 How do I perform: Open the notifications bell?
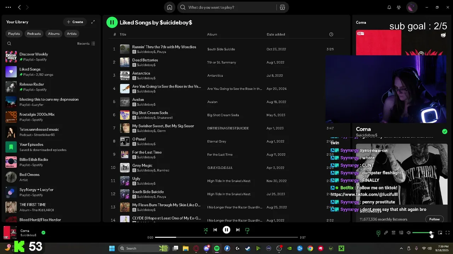tap(389, 7)
